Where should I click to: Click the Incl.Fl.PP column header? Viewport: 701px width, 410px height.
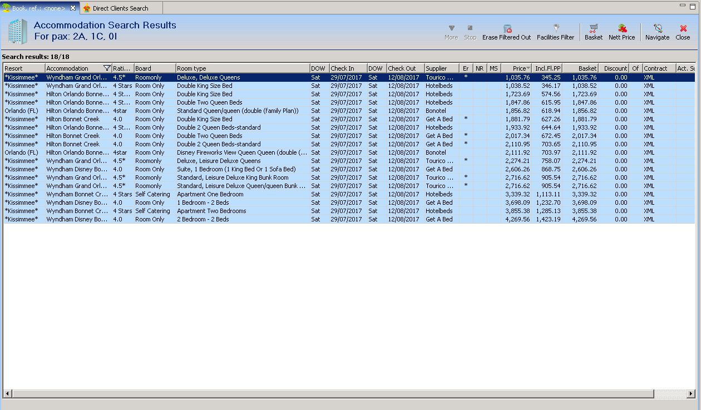(547, 68)
